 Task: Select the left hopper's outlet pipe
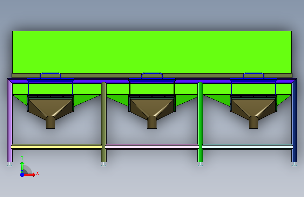pos(50,123)
